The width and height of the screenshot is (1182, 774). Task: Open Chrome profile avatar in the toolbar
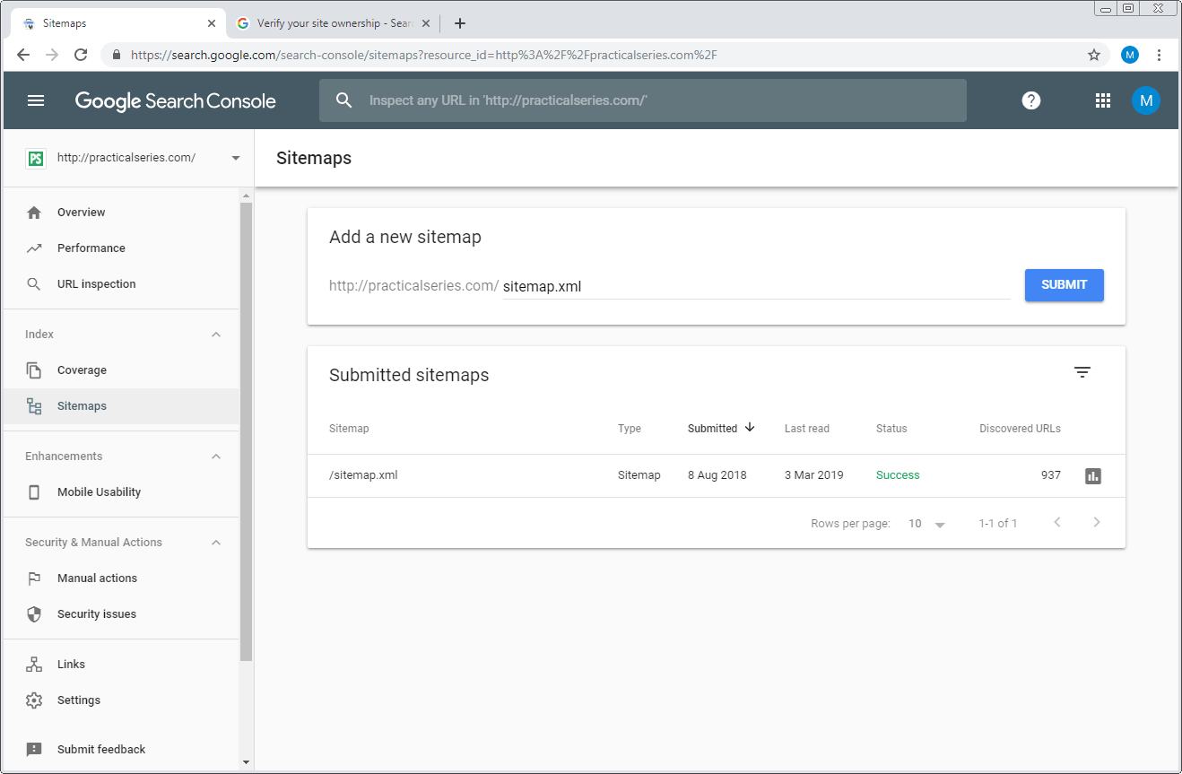click(1130, 55)
